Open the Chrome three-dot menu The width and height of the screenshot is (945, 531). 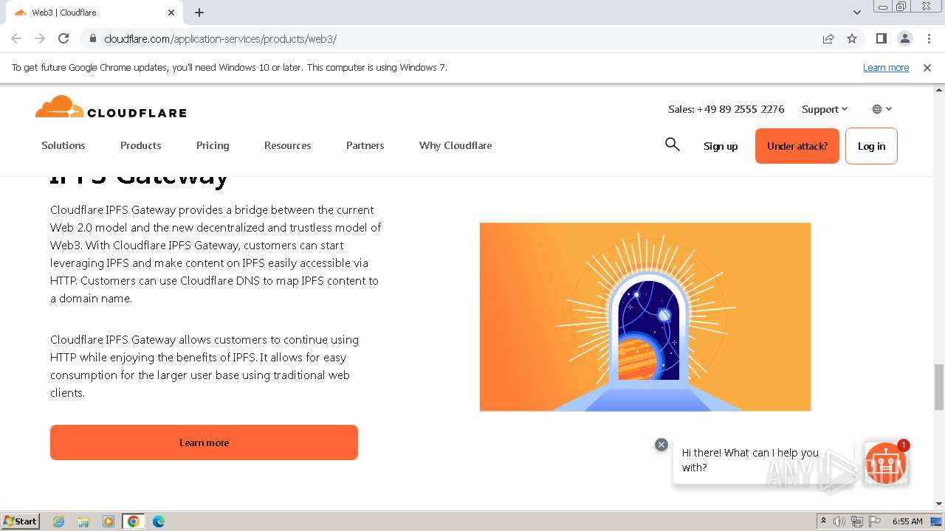928,38
